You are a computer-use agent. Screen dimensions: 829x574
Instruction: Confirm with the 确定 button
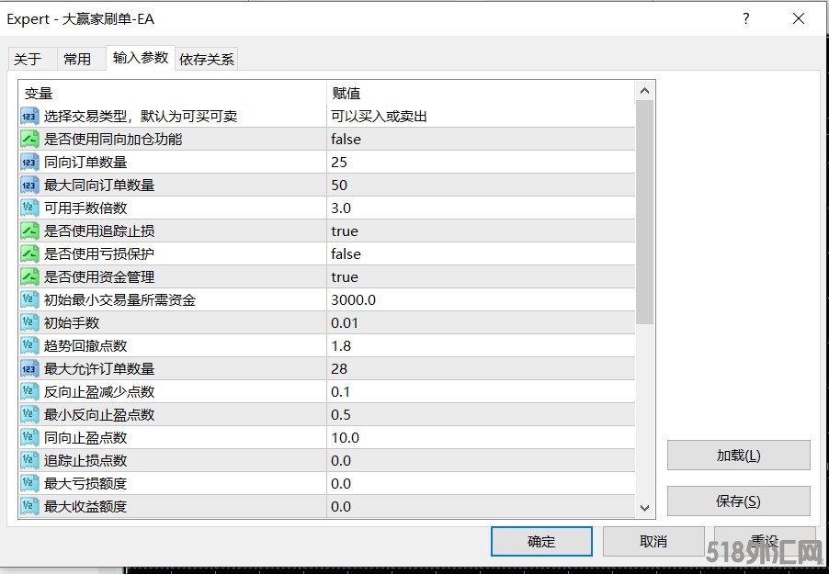[541, 541]
